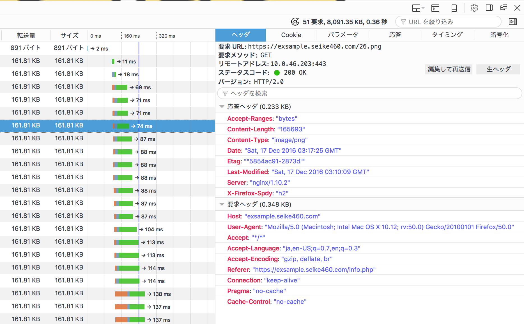The height and width of the screenshot is (324, 524).
Task: Switch to the 応答 tab
Action: [395, 35]
